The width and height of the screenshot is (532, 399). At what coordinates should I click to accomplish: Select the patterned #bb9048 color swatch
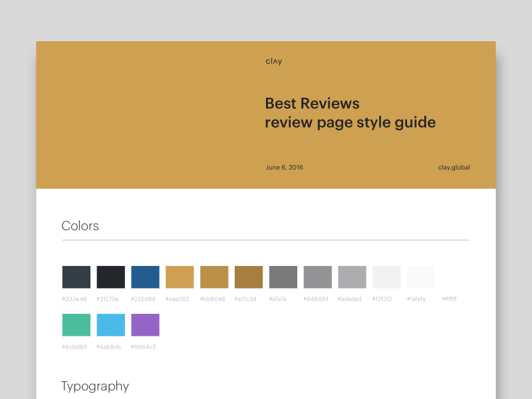tap(214, 277)
